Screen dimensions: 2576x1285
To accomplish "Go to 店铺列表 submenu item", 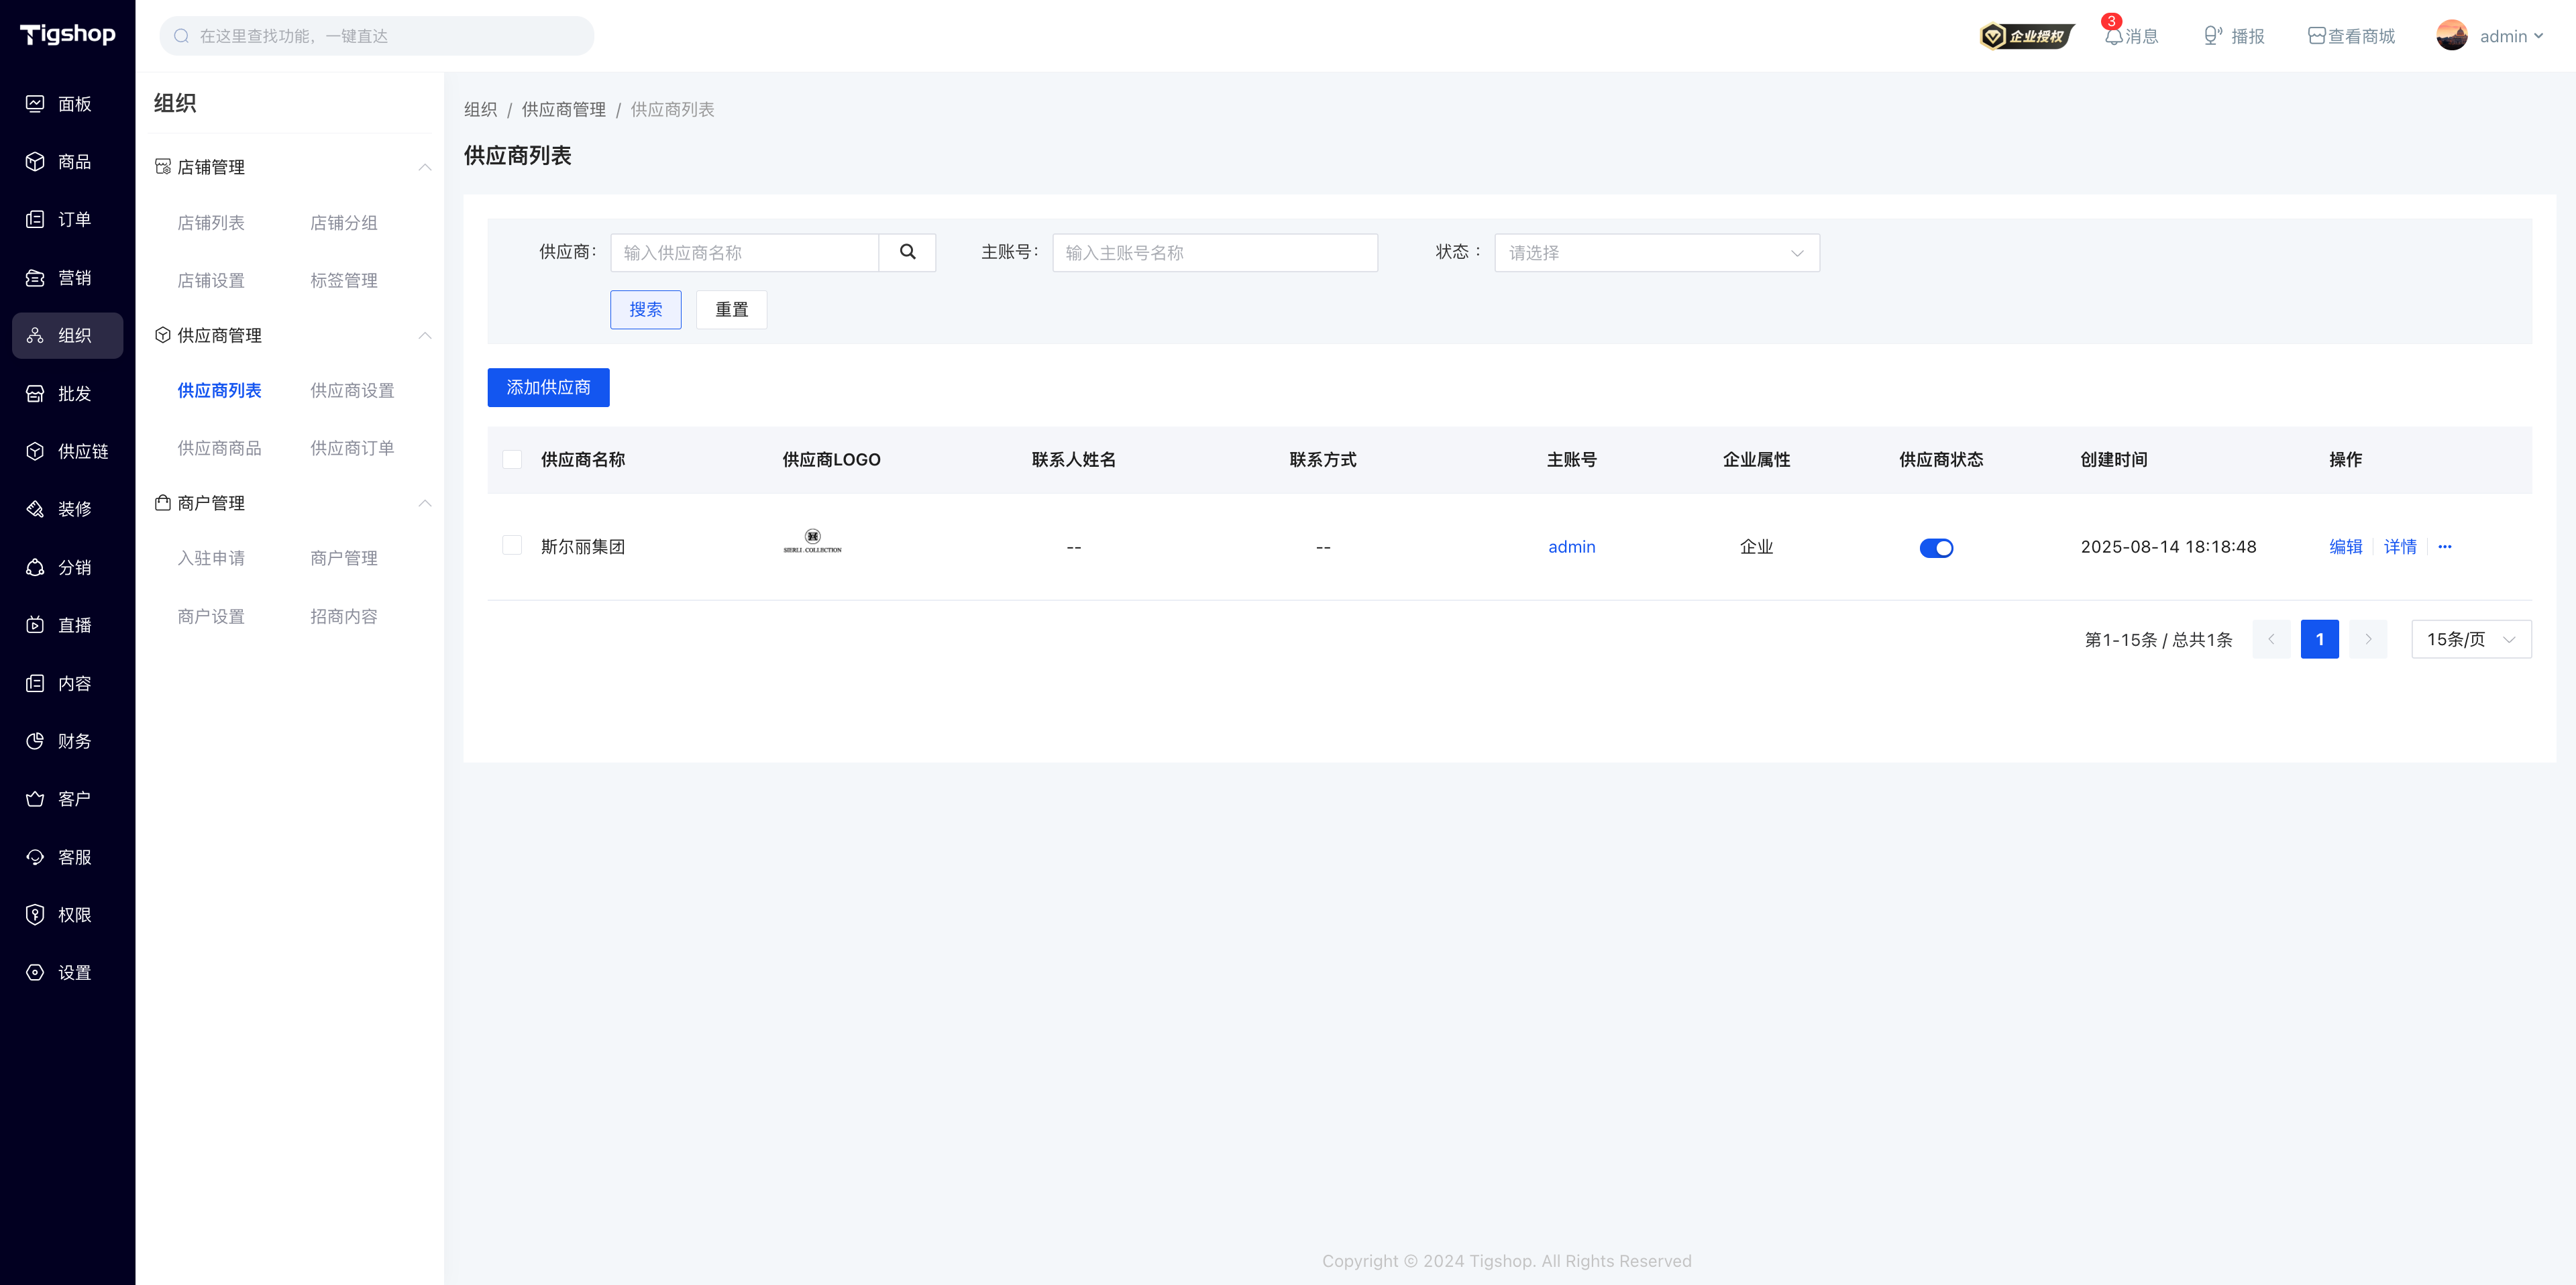I will (211, 223).
